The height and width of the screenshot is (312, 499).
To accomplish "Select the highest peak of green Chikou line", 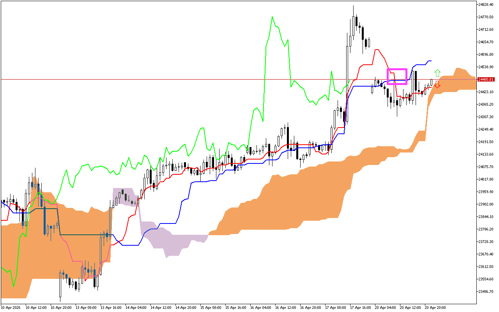I will (272, 17).
